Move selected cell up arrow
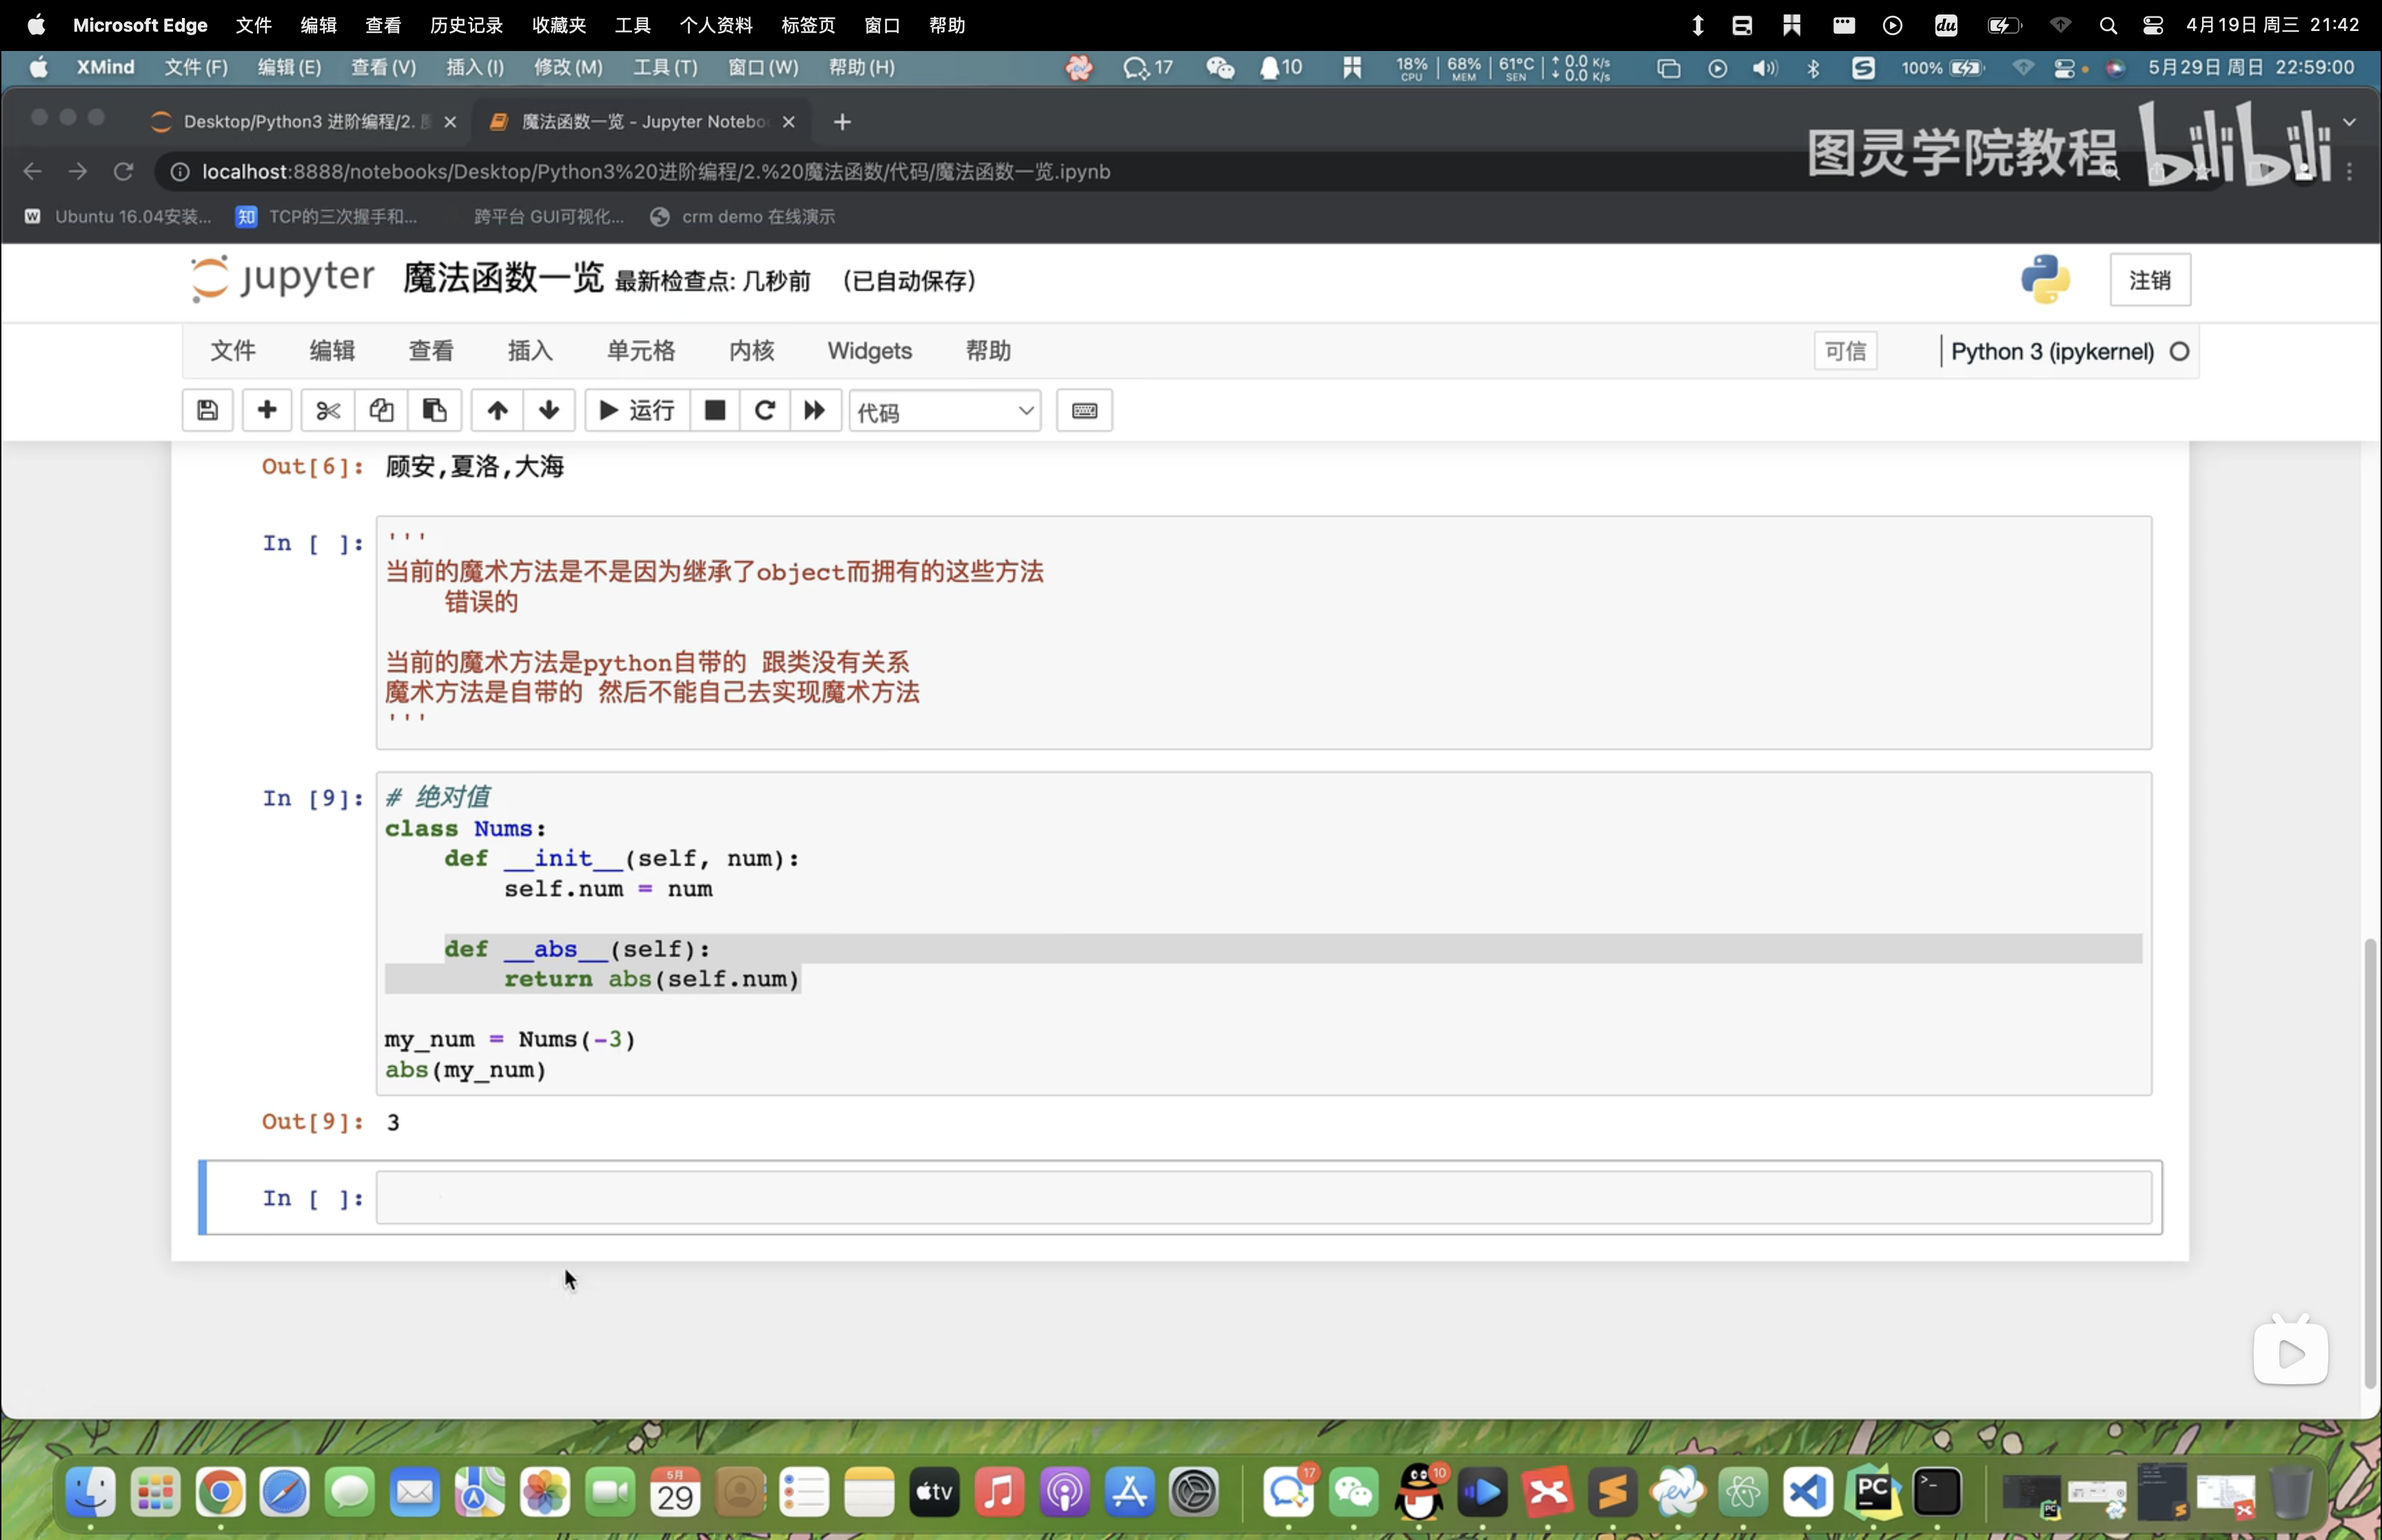Viewport: 2382px width, 1540px height. point(498,410)
